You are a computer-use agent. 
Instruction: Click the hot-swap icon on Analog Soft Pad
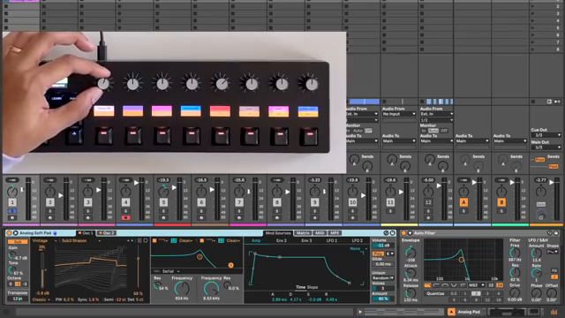(x=386, y=233)
